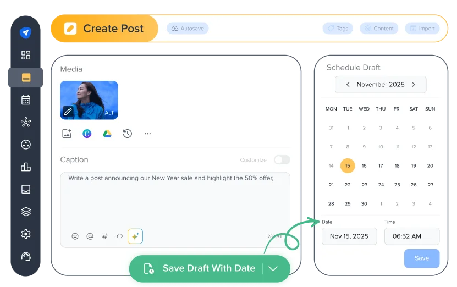
Task: Go to previous month in the calendar
Action: [348, 85]
